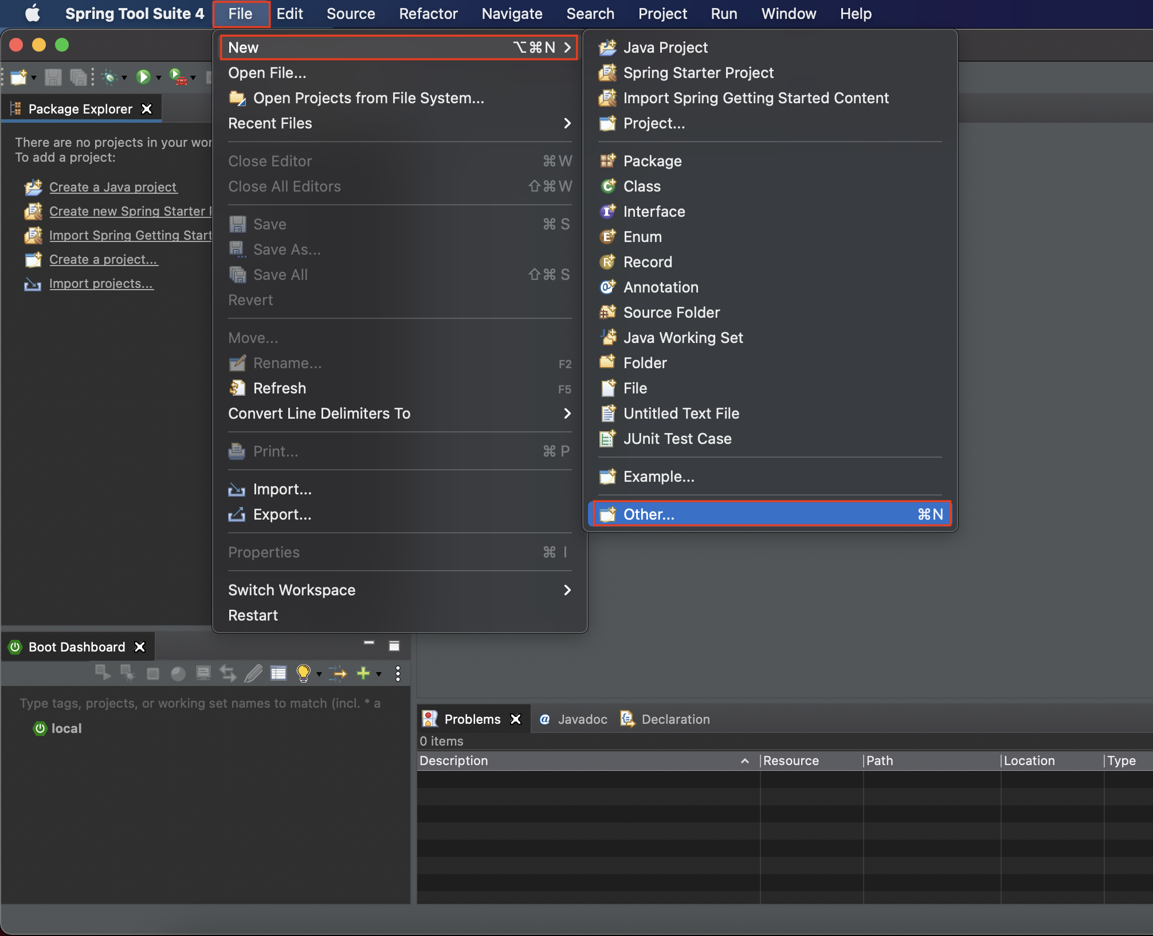Select Class from the New submenu

pyautogui.click(x=770, y=186)
